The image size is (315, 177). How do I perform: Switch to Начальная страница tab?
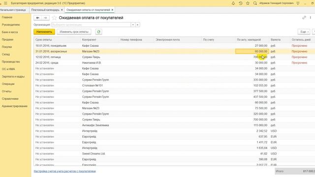point(13,10)
